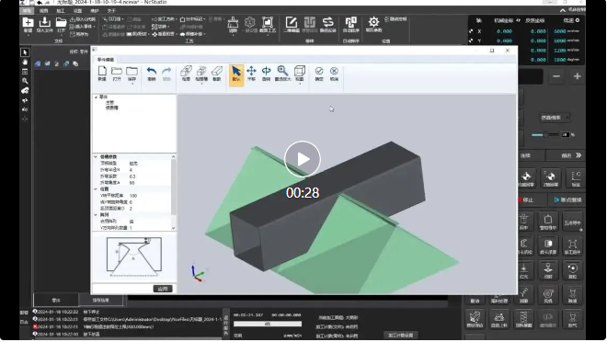Open the second menu item in the top menu bar
This screenshot has width=607, height=342.
coord(44,11)
